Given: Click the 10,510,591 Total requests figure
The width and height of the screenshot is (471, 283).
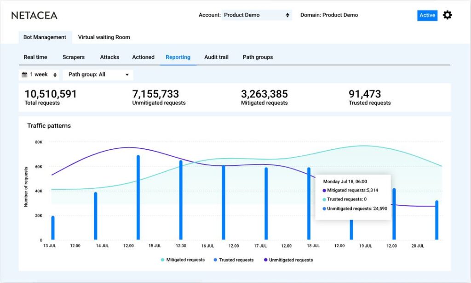Looking at the screenshot, I should click(x=51, y=94).
